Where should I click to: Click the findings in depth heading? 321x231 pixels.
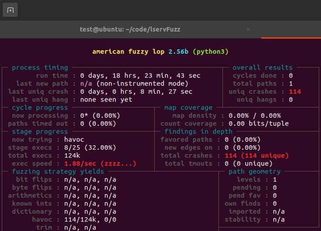[x=198, y=131]
